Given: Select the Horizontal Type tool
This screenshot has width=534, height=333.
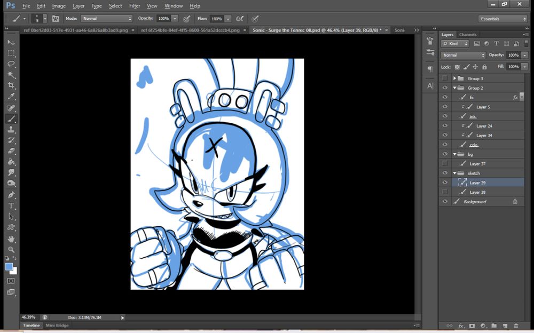Looking at the screenshot, I should 11,205.
